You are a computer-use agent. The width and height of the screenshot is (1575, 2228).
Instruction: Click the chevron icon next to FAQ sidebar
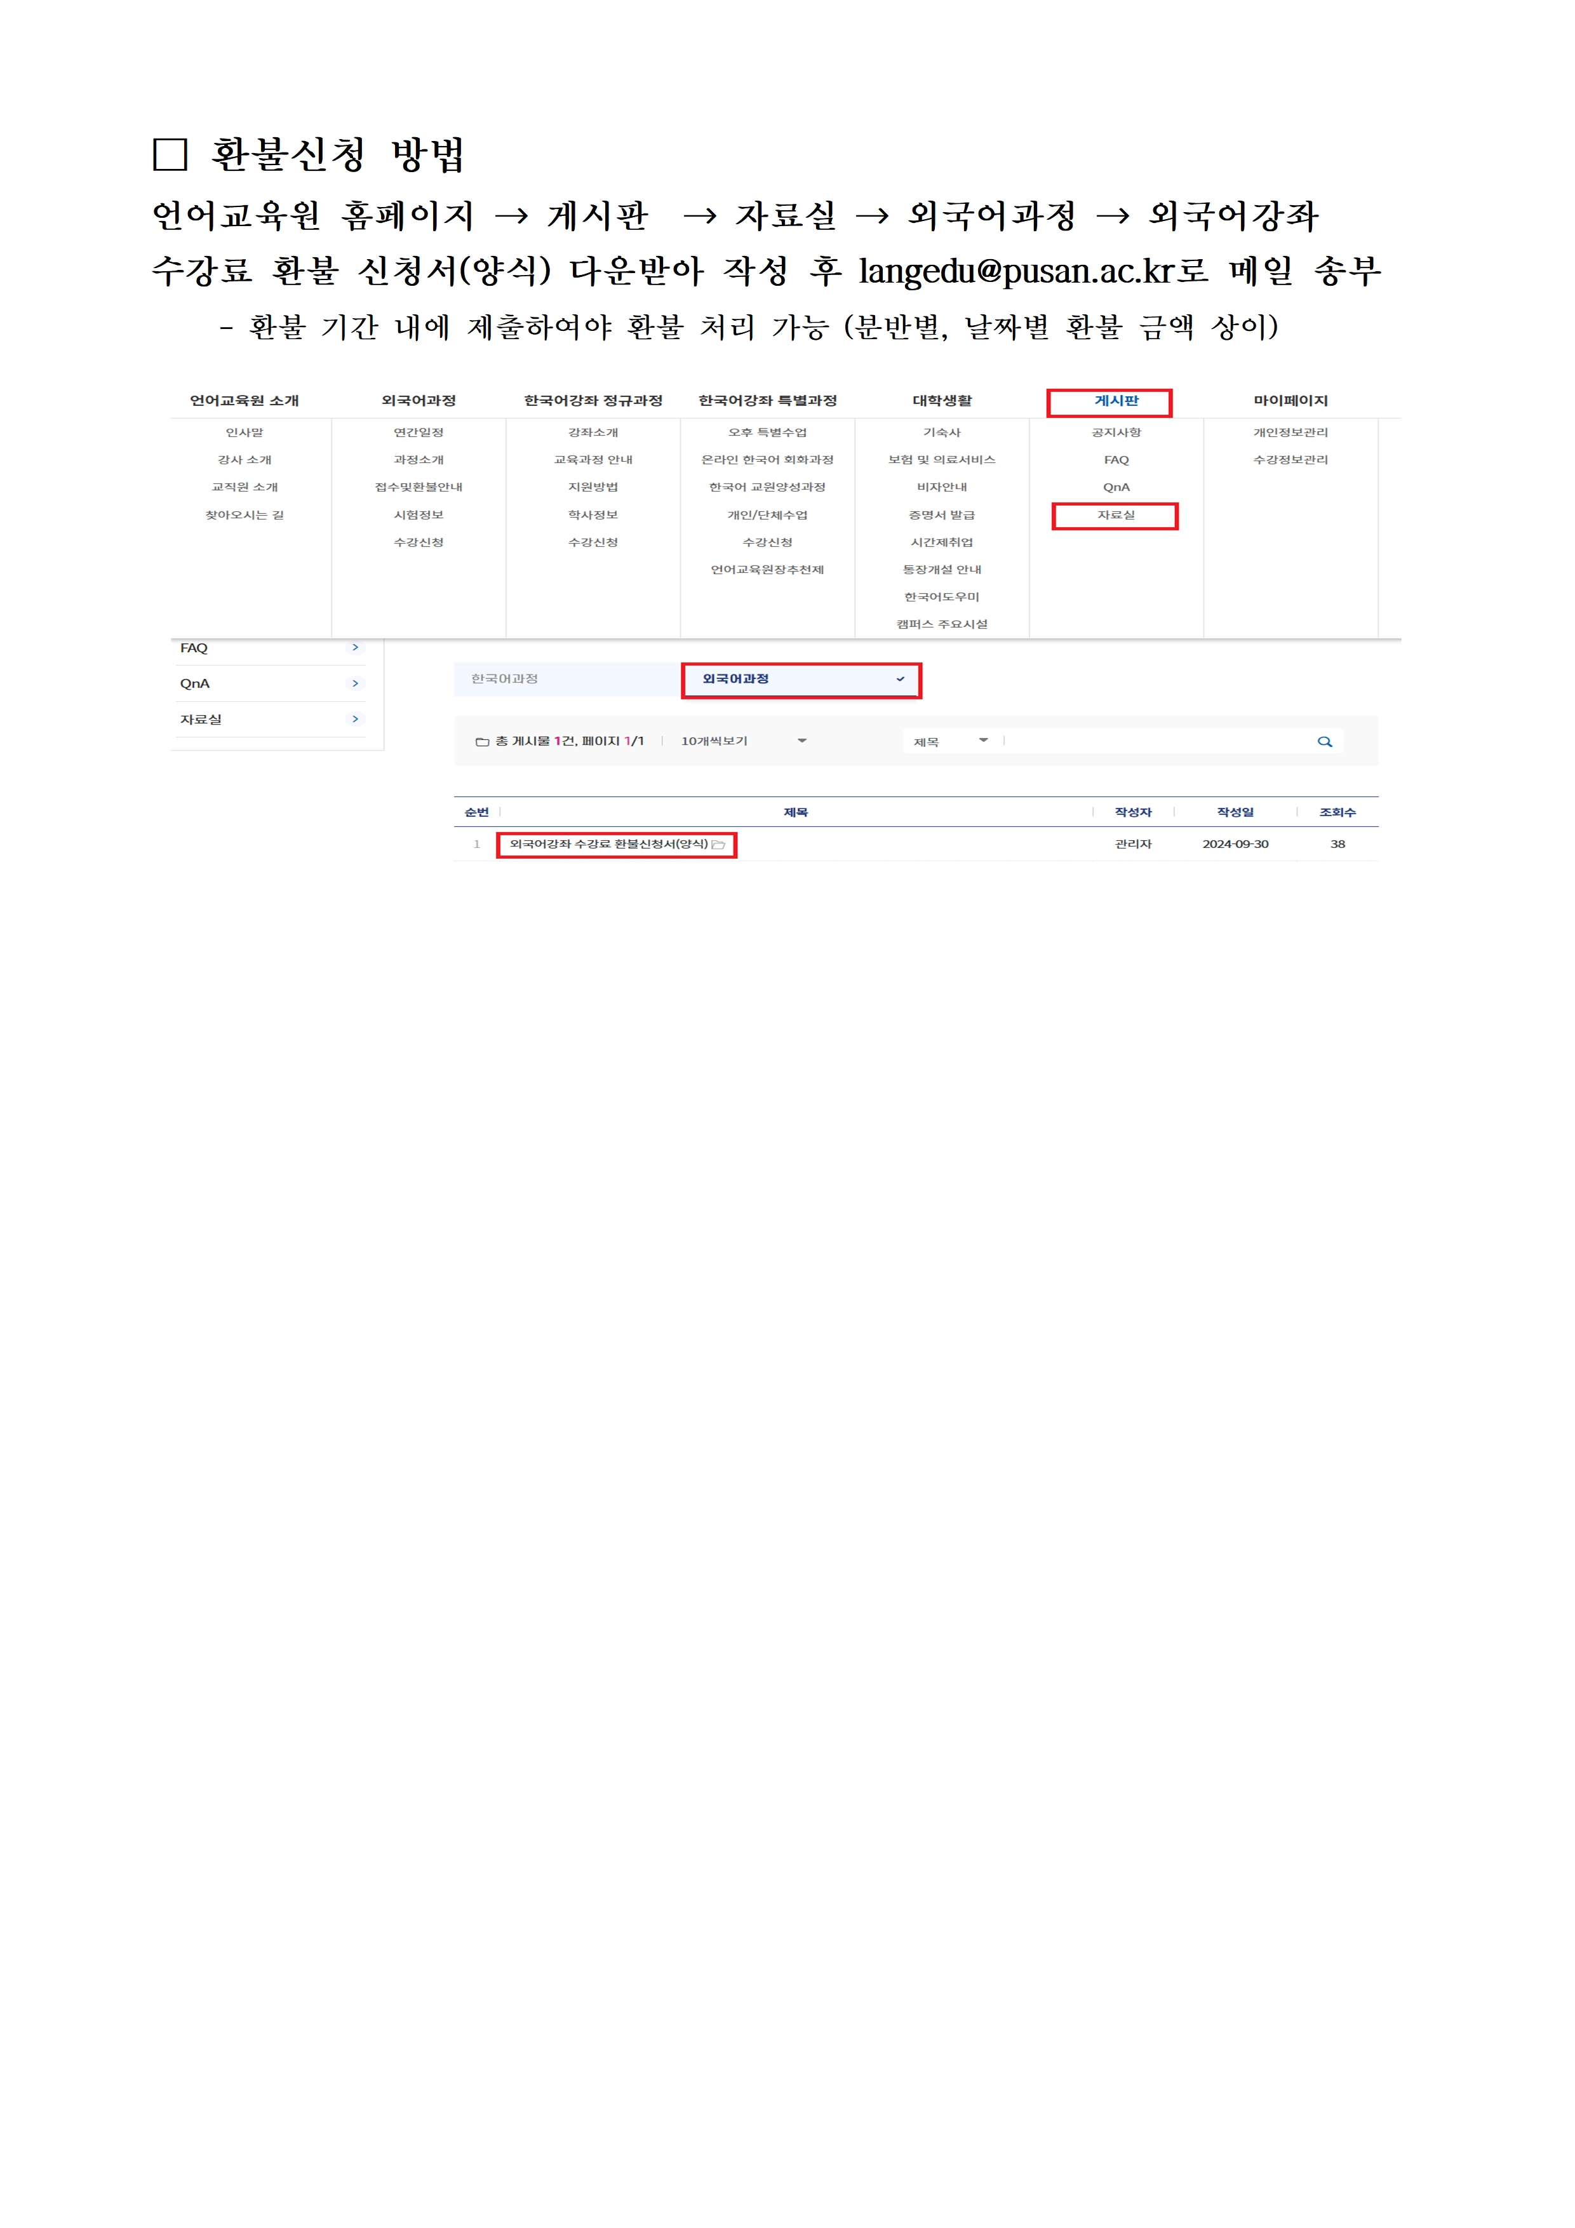[355, 647]
